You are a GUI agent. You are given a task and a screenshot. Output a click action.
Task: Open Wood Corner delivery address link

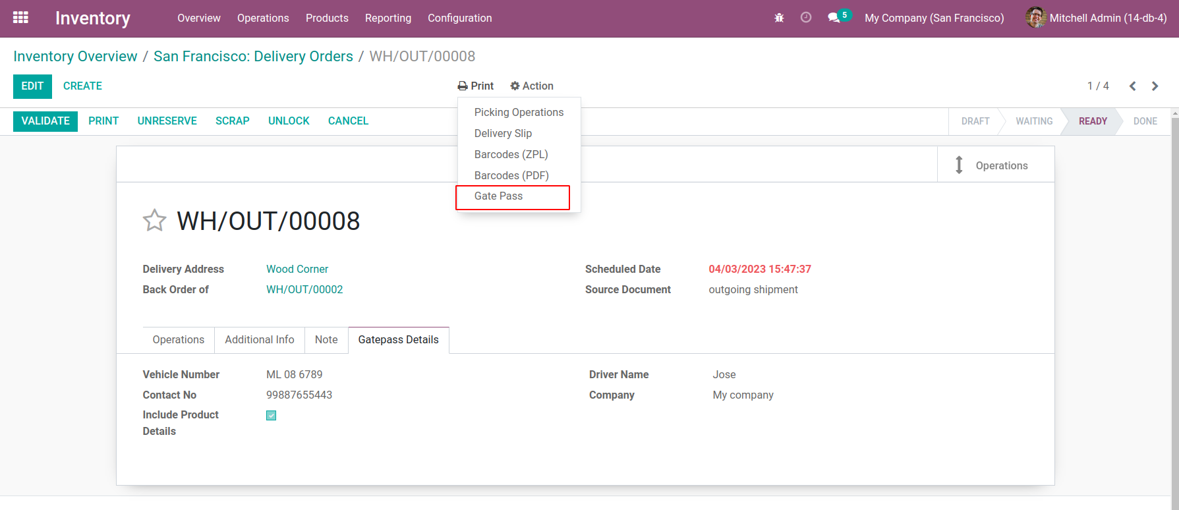coord(297,269)
